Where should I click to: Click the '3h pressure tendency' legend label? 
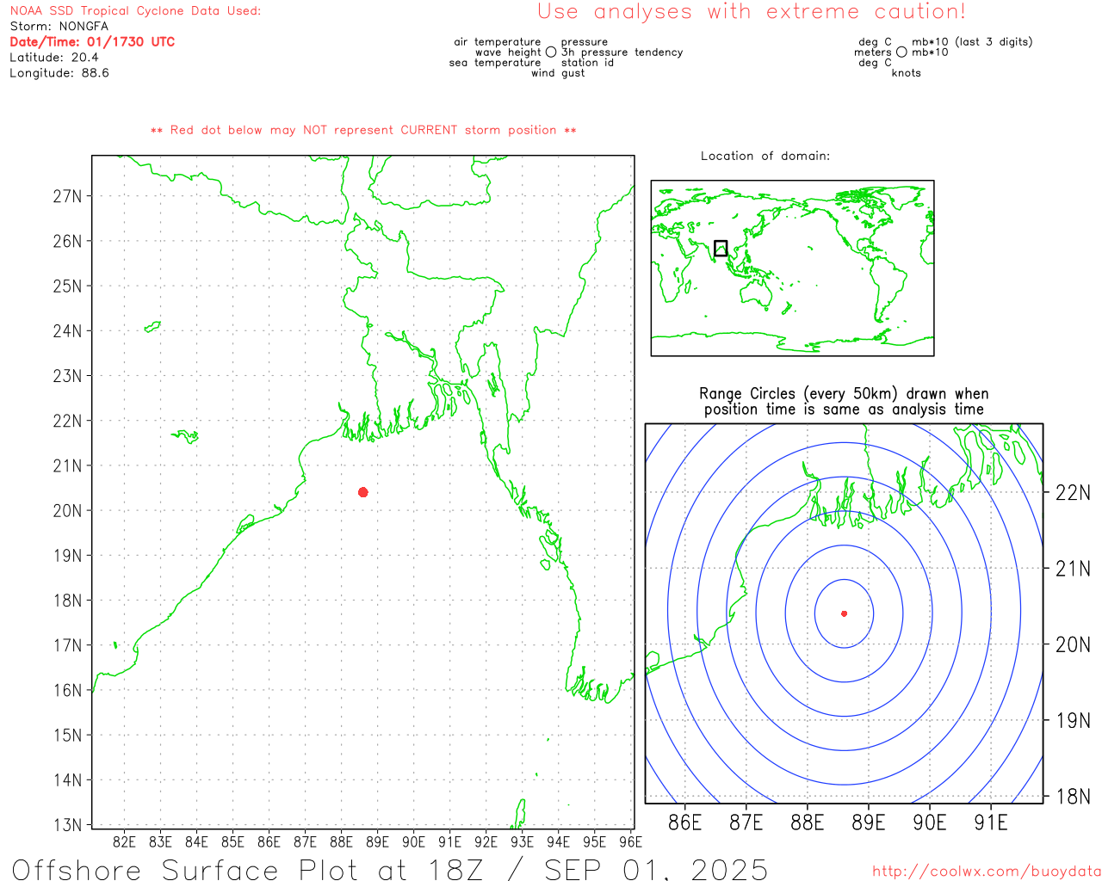[x=622, y=52]
